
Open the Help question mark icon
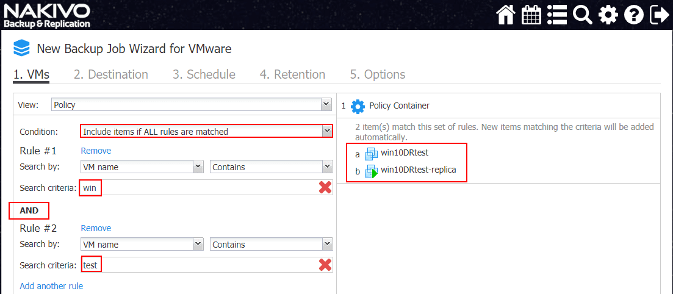(x=633, y=15)
